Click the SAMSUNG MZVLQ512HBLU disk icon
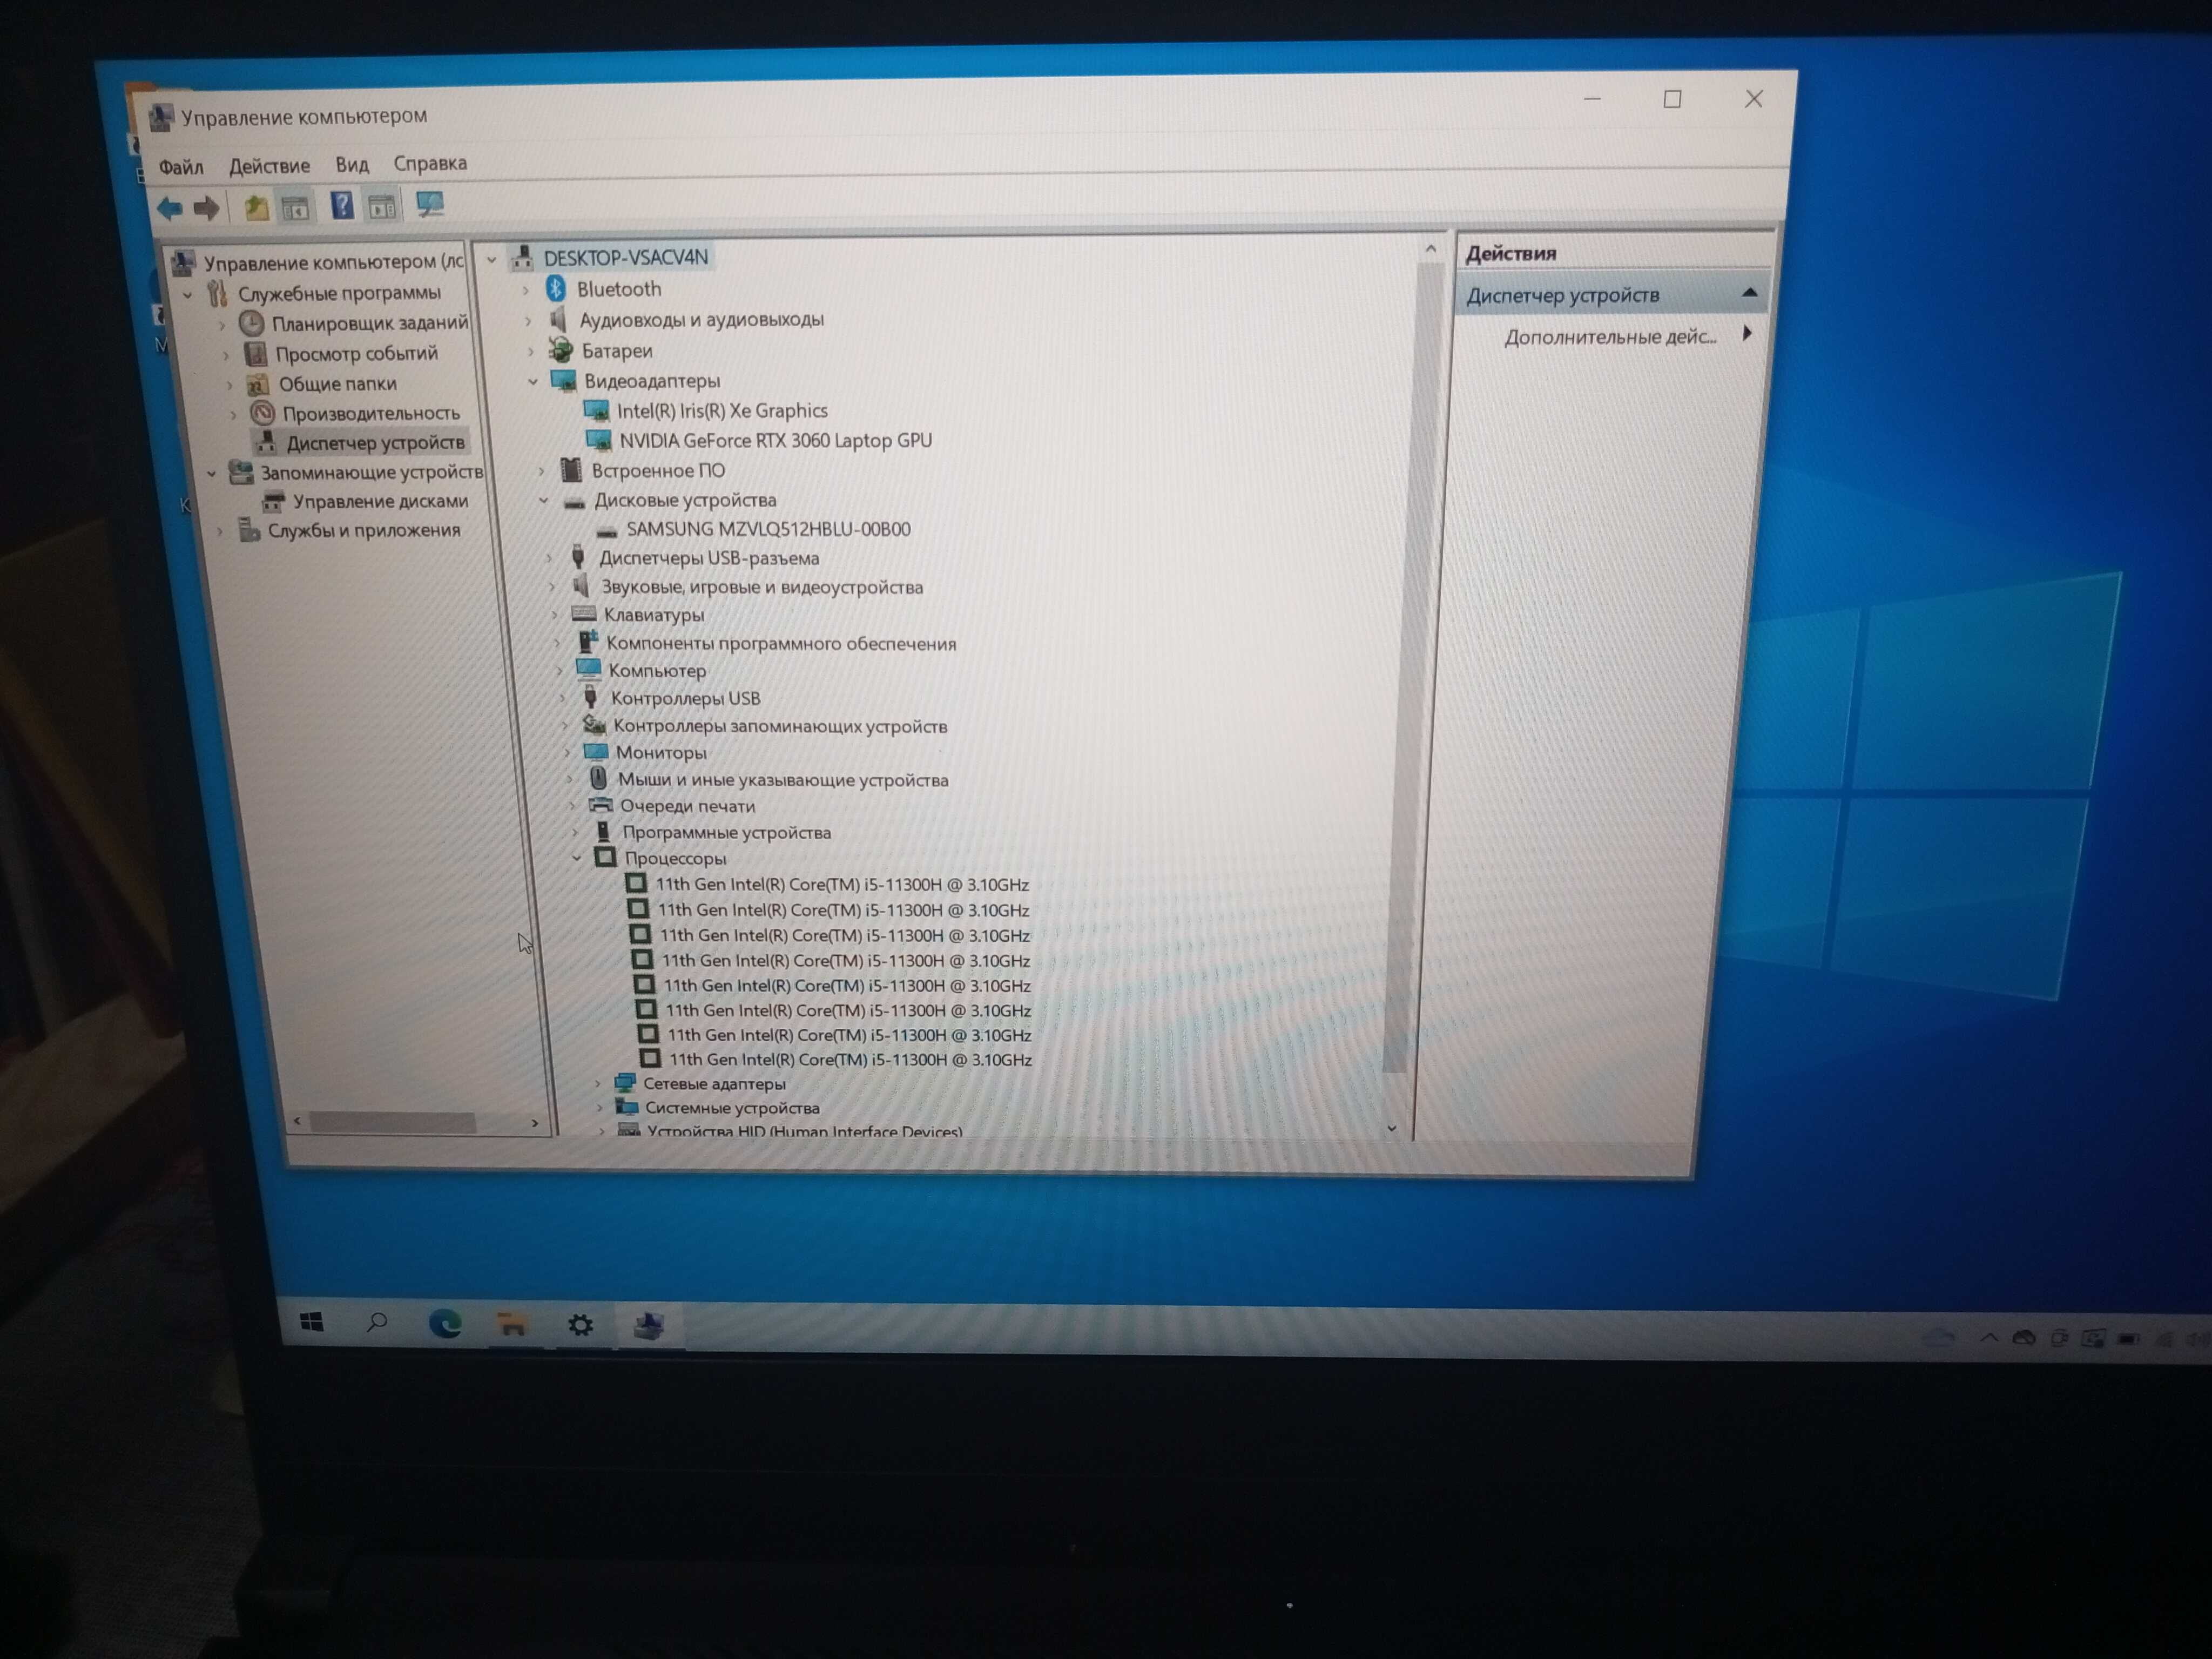This screenshot has width=2212, height=1659. [x=606, y=531]
